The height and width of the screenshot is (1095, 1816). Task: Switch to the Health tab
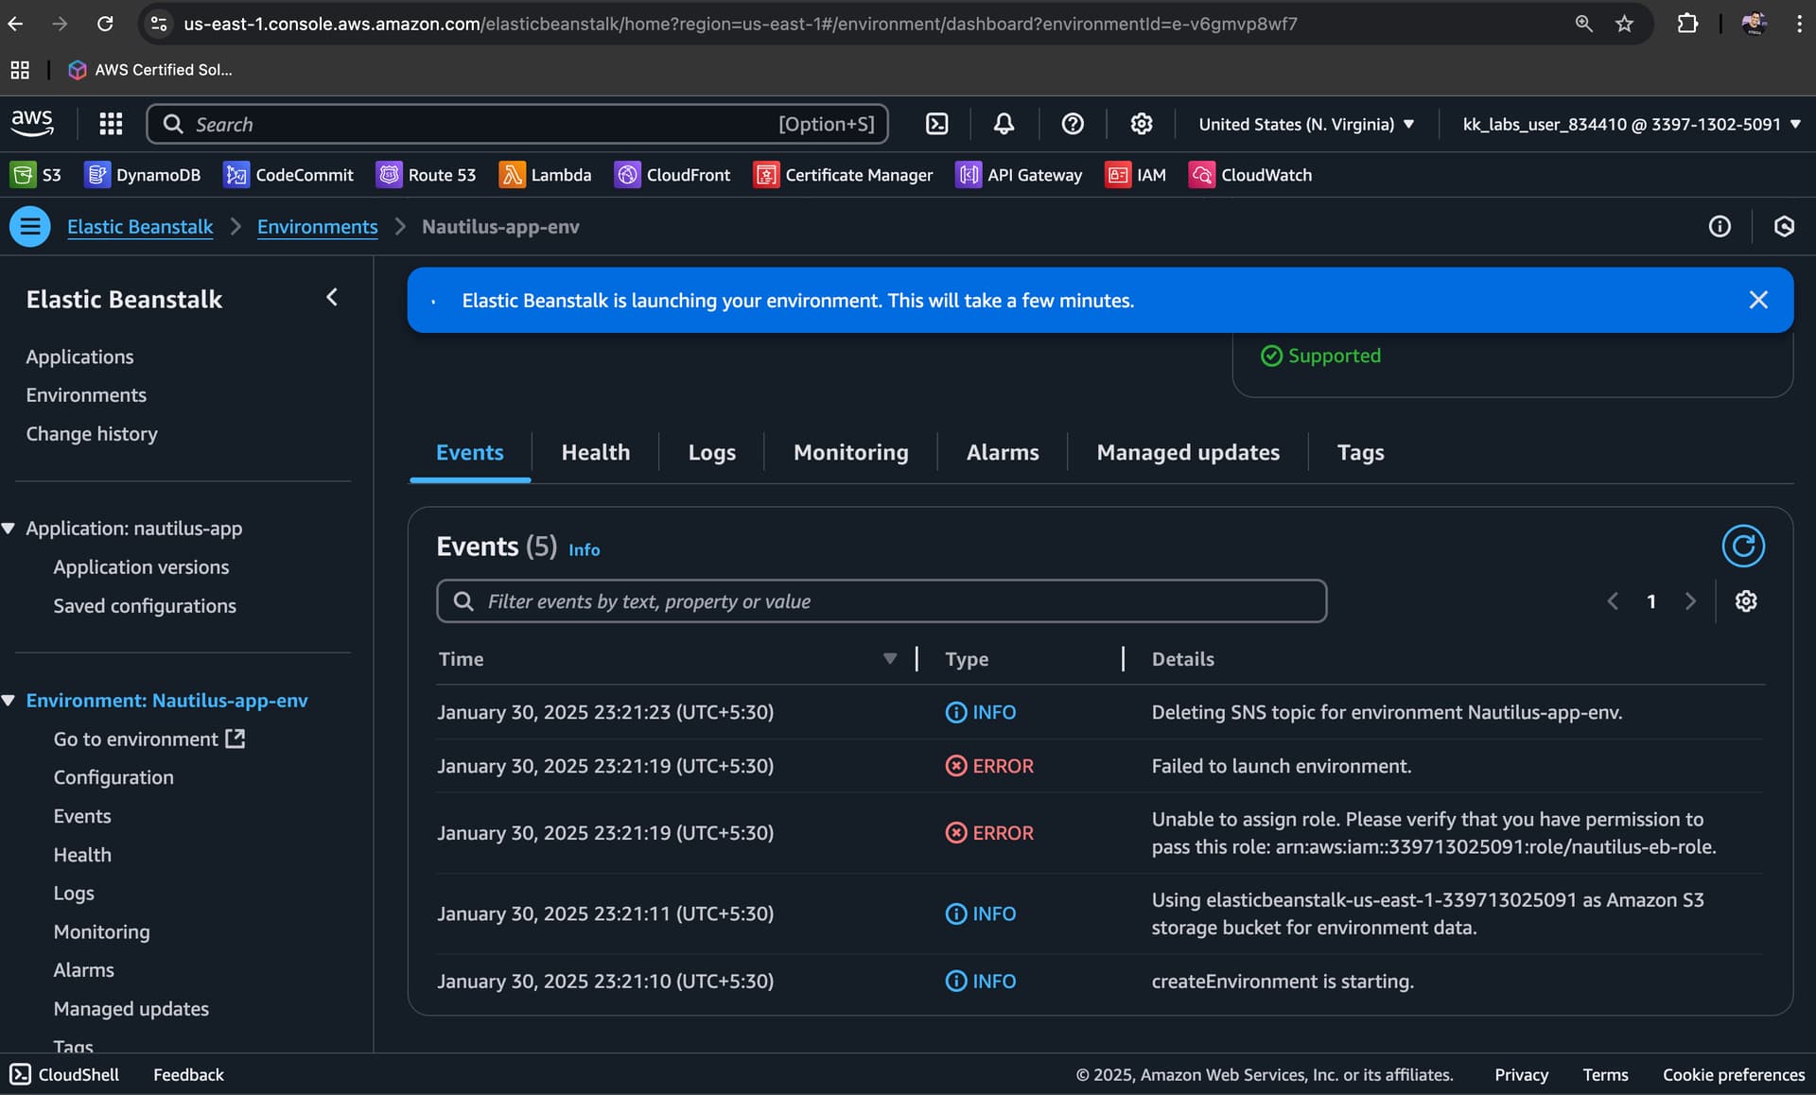tap(595, 452)
